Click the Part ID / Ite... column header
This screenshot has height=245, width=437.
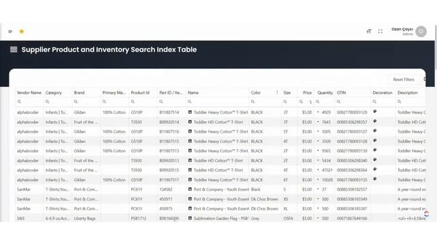(171, 93)
